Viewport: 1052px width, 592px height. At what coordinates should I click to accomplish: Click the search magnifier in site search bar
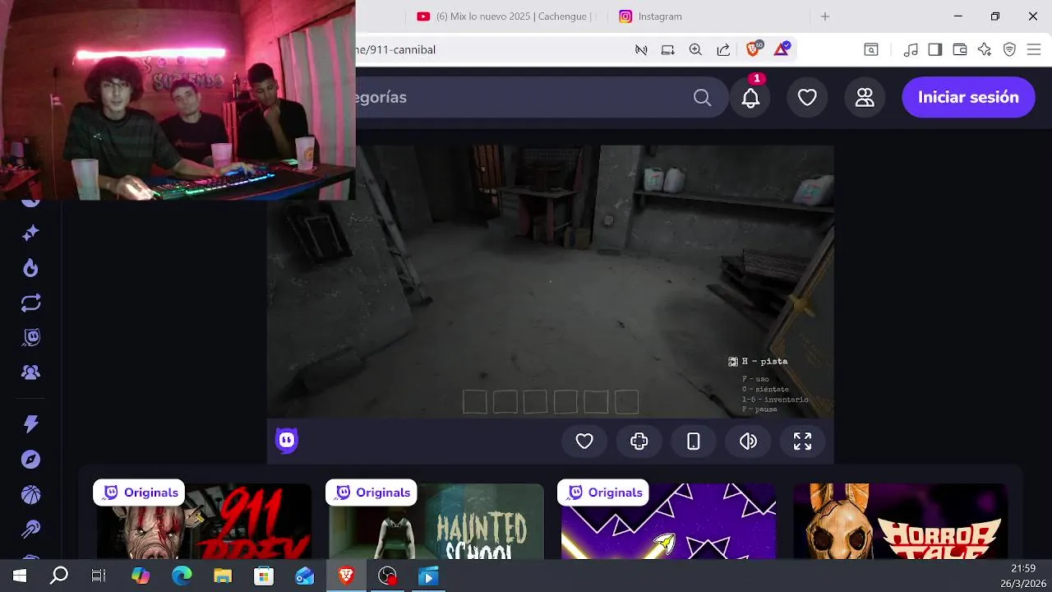pos(702,98)
